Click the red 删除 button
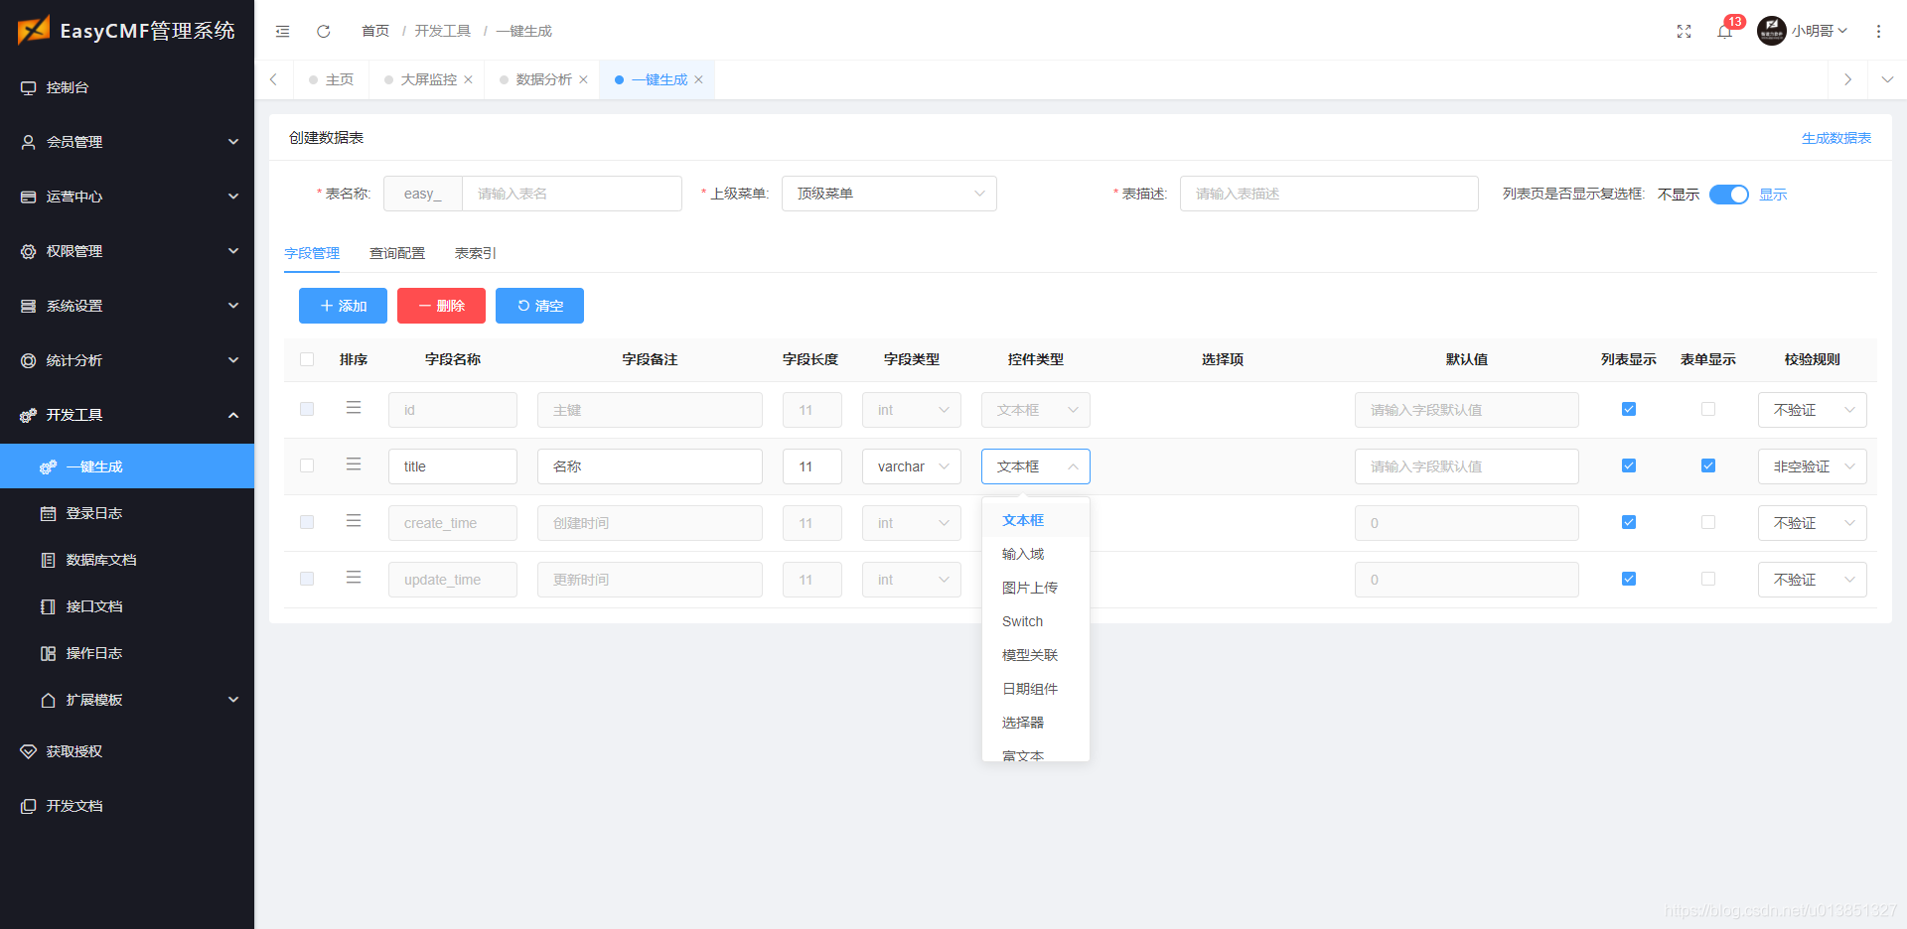The height and width of the screenshot is (929, 1907). [441, 306]
